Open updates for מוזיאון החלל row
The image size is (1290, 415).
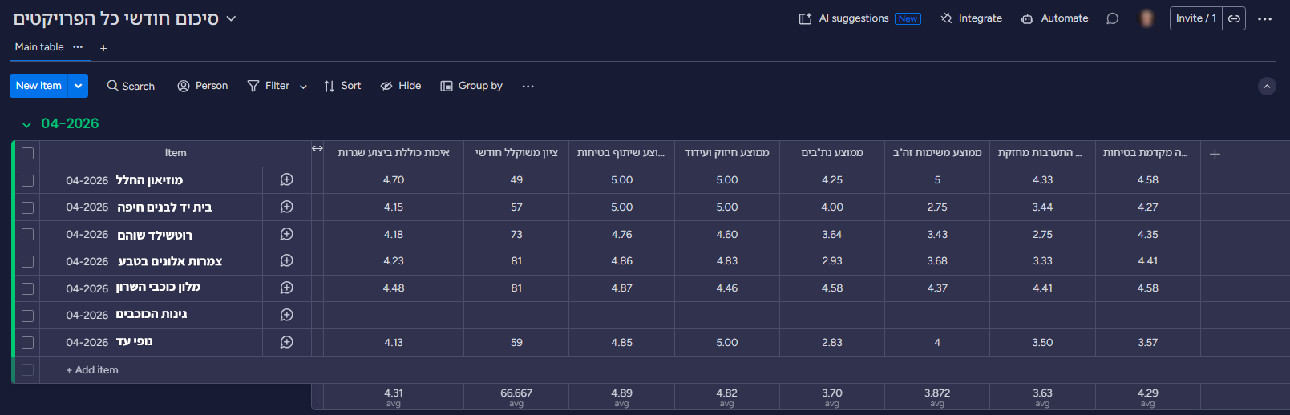[x=286, y=180]
